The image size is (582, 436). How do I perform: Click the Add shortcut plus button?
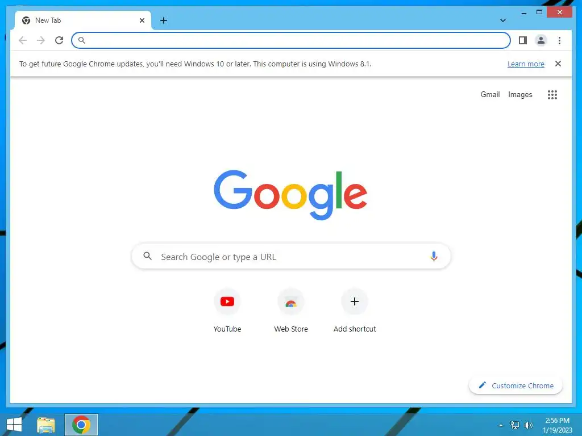click(x=355, y=301)
